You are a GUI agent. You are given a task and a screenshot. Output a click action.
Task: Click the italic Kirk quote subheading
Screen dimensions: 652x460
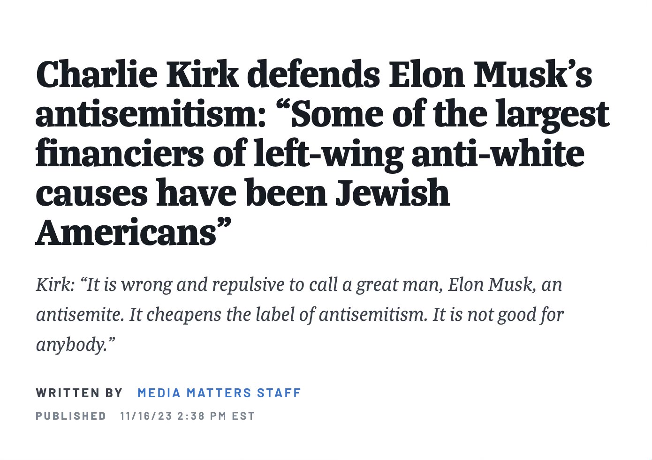300,314
